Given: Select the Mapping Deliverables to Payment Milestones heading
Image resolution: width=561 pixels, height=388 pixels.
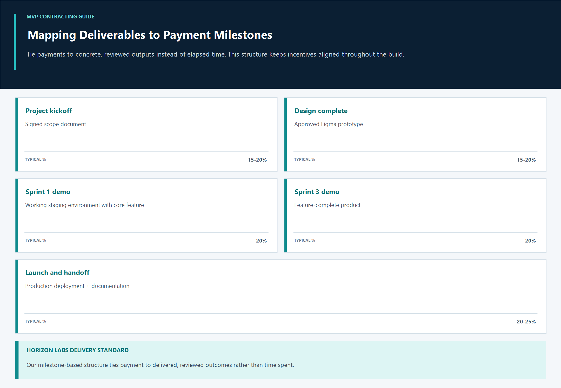Looking at the screenshot, I should tap(150, 35).
